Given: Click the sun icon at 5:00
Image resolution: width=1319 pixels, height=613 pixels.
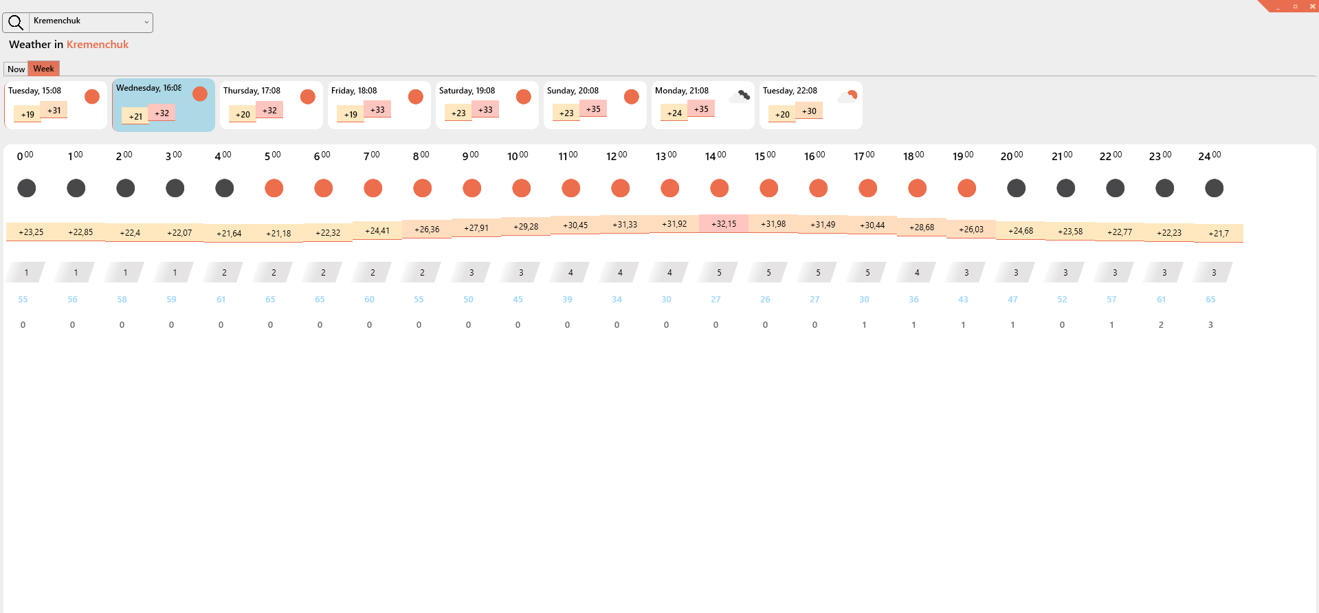Looking at the screenshot, I should pos(274,188).
